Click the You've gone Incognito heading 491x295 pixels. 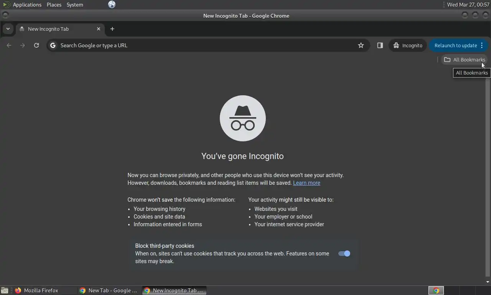[242, 156]
